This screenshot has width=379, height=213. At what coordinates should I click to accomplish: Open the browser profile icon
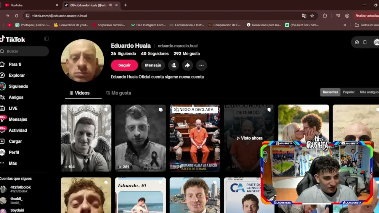pos(347,16)
